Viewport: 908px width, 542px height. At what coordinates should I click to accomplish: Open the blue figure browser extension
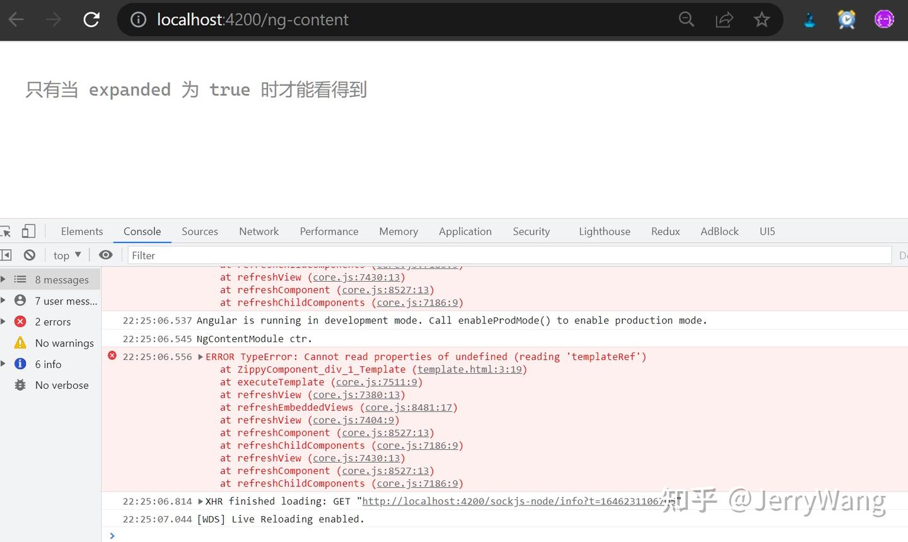810,20
